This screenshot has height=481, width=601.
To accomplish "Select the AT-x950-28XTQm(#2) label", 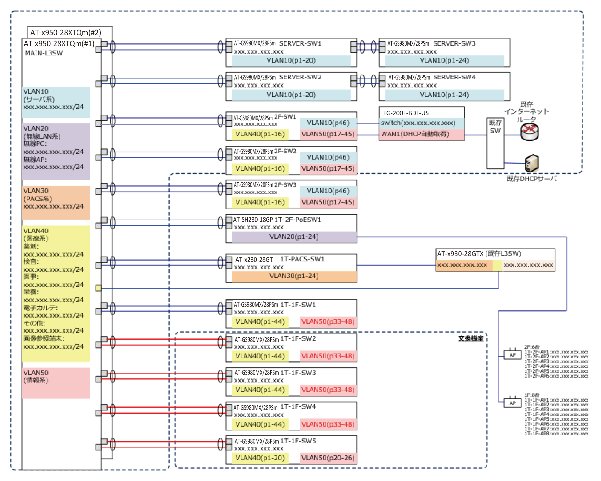I will (66, 32).
